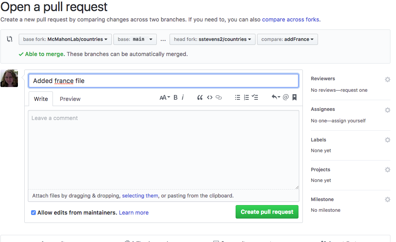Switch to the Preview tab
The height and width of the screenshot is (242, 396).
pyautogui.click(x=70, y=99)
